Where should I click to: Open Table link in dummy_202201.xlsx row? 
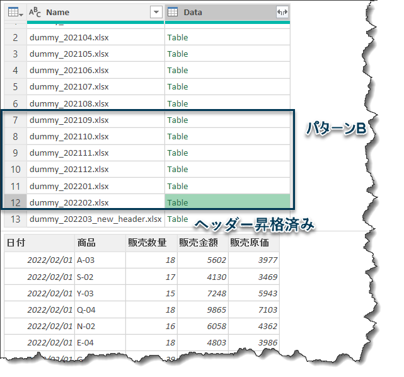pos(178,186)
